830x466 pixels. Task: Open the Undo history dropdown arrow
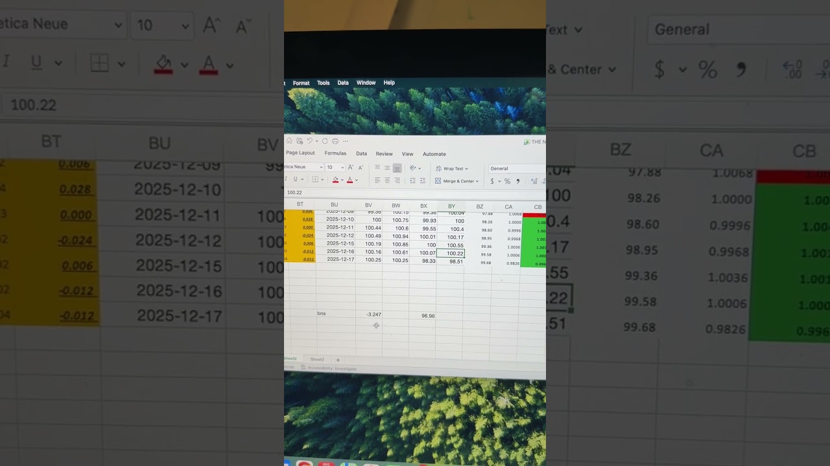(x=317, y=141)
